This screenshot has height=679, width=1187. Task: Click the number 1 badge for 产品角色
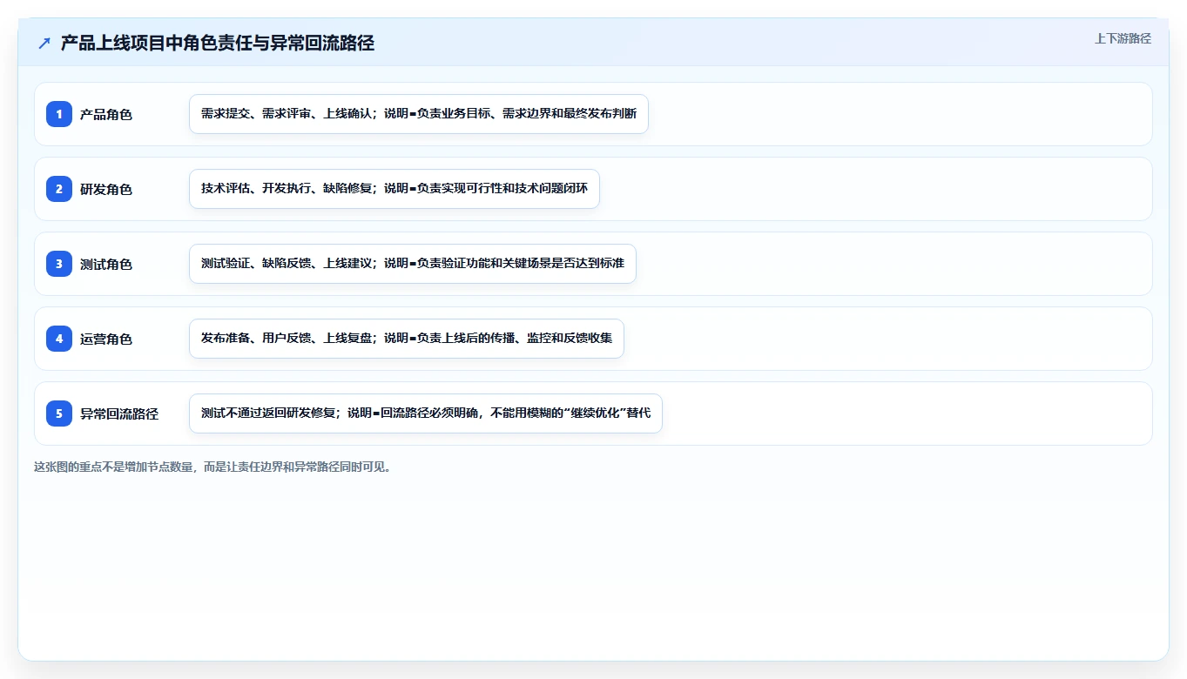pos(59,114)
